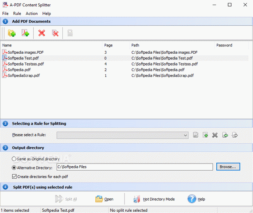This screenshot has height=213, width=253.
Task: Select Same as Original directory option
Action: pos(14,159)
